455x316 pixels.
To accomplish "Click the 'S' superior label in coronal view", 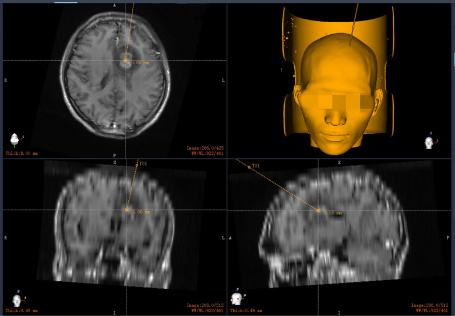I will (x=115, y=163).
